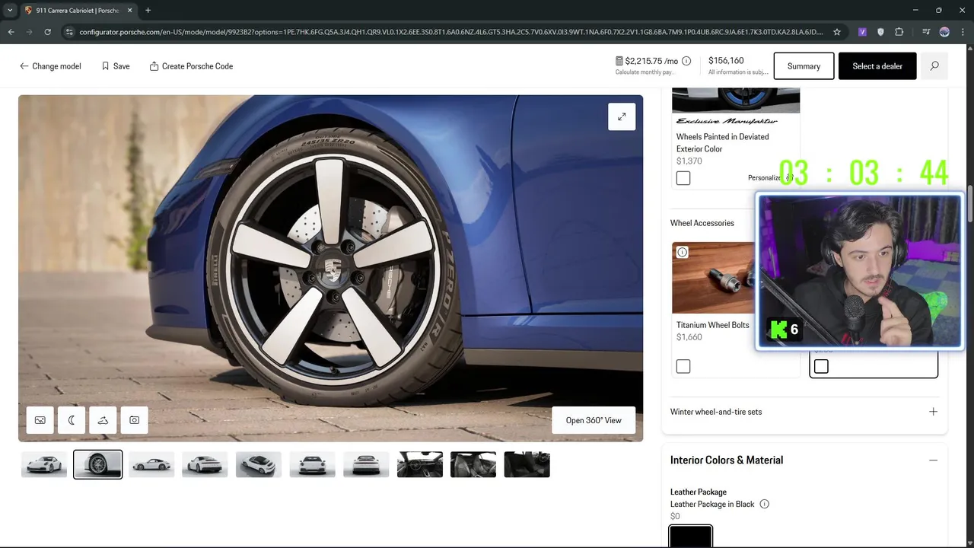Select the rear three-quarter thumbnail
974x548 pixels.
tap(205, 464)
